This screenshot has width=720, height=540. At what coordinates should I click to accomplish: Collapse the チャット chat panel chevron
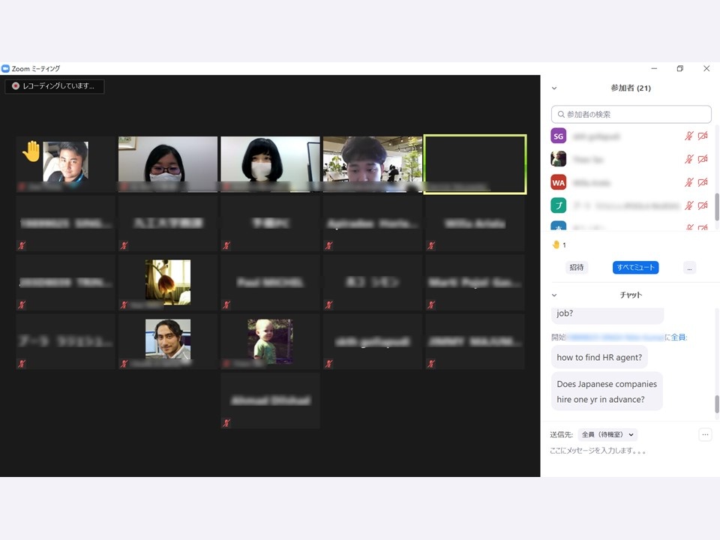[x=554, y=295]
